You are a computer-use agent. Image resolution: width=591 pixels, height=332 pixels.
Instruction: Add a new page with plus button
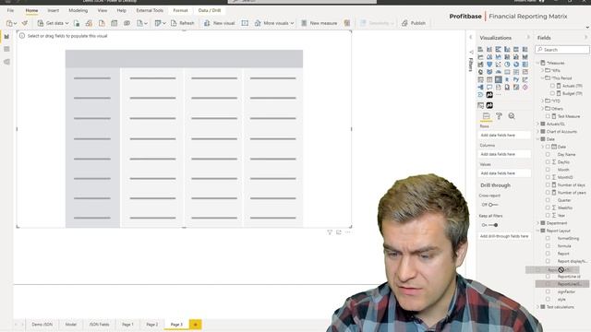click(x=195, y=324)
